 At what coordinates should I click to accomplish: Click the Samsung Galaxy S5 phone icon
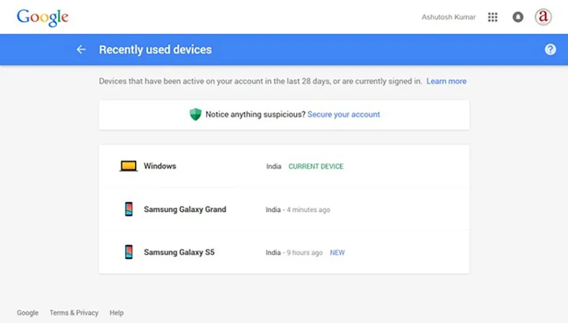(129, 253)
